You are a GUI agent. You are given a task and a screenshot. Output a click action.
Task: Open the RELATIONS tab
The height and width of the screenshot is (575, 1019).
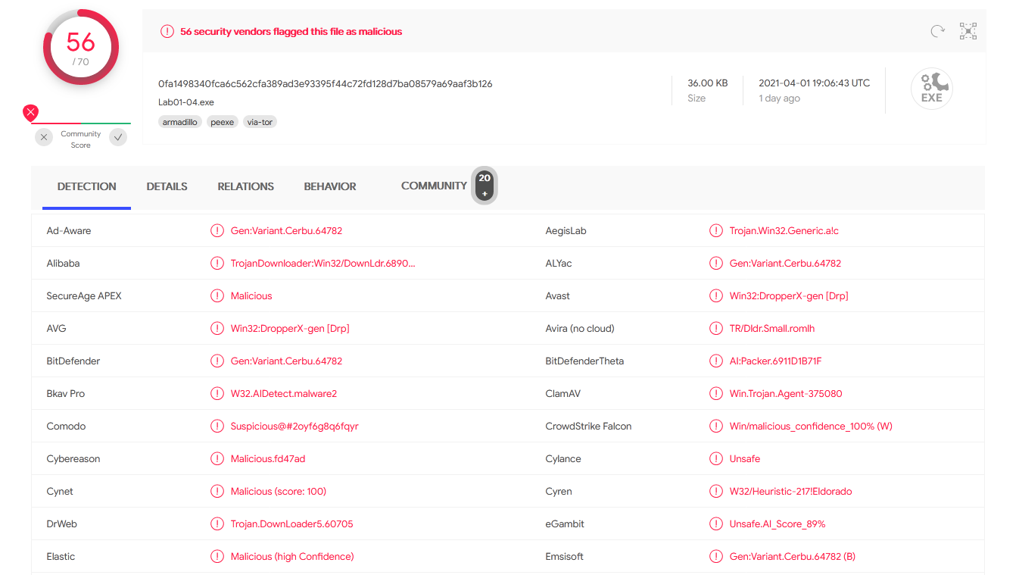pyautogui.click(x=246, y=186)
